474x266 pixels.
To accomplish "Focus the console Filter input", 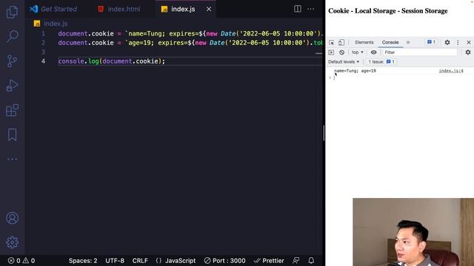I will coord(420,52).
